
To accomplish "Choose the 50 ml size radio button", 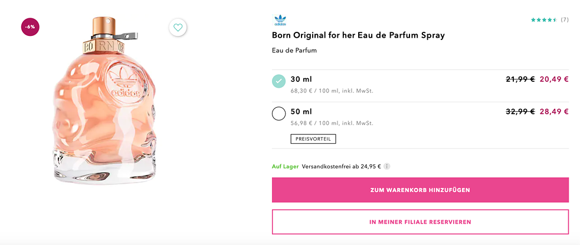I will click(279, 114).
